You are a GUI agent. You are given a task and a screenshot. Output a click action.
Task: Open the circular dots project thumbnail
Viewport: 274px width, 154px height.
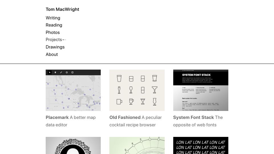click(73, 145)
